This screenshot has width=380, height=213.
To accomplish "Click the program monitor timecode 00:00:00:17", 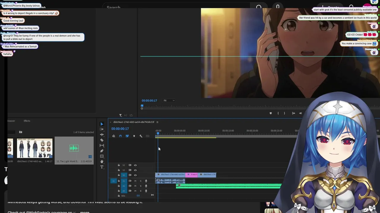I will pyautogui.click(x=149, y=101).
